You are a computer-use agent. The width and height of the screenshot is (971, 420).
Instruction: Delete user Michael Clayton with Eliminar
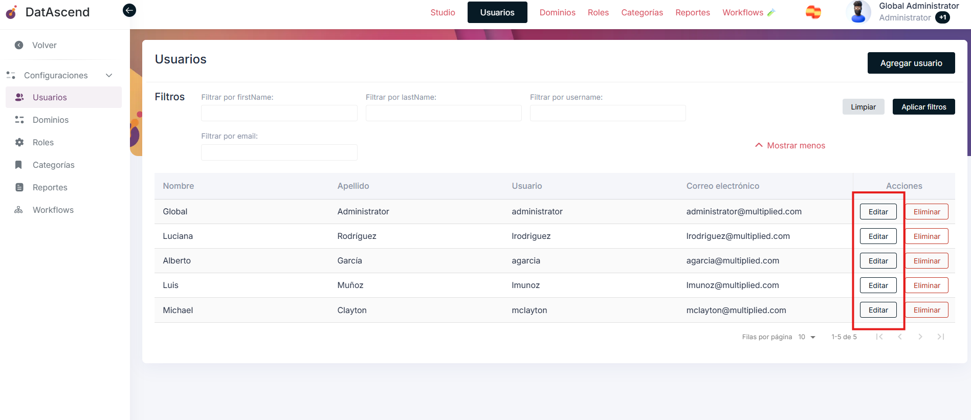(926, 310)
